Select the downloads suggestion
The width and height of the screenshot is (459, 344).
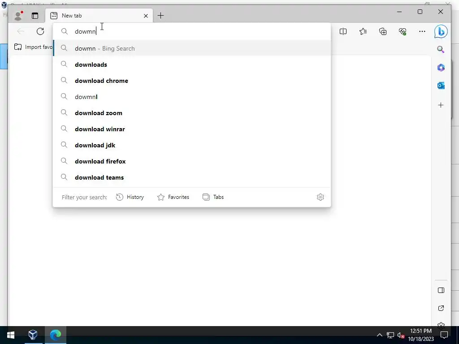(192, 64)
